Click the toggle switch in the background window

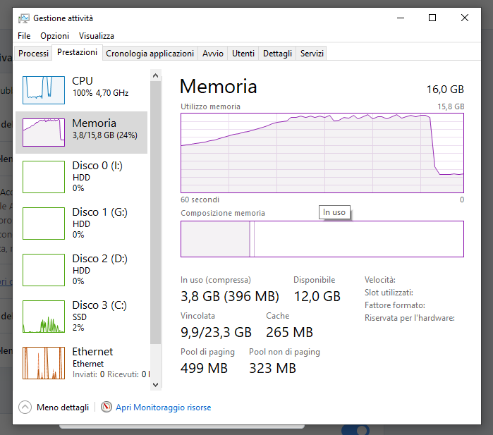coord(355,429)
